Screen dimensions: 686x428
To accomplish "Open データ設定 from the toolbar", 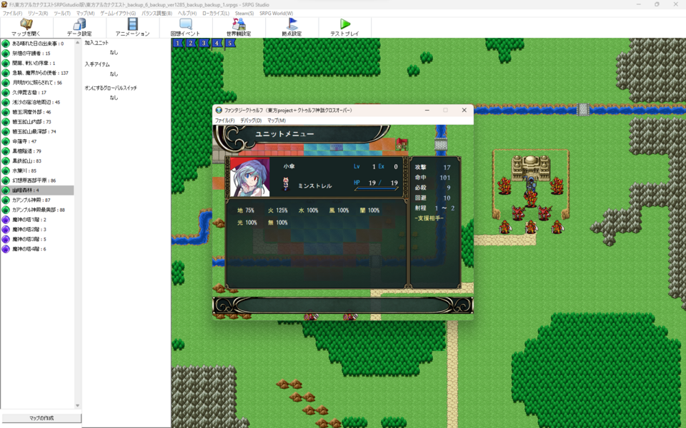I will tap(79, 23).
